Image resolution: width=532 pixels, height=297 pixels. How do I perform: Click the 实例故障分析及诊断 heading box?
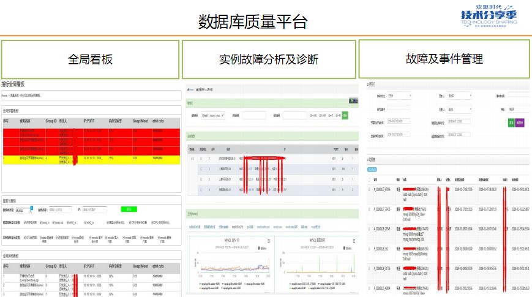[269, 59]
